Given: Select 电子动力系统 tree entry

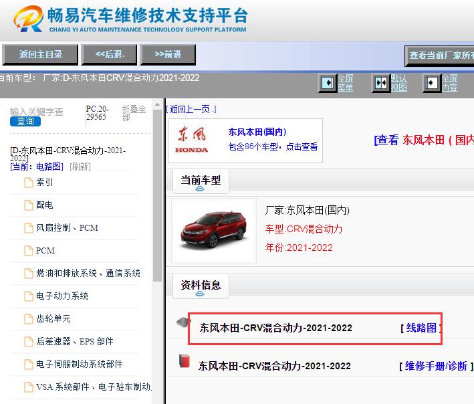Looking at the screenshot, I should coord(62,296).
